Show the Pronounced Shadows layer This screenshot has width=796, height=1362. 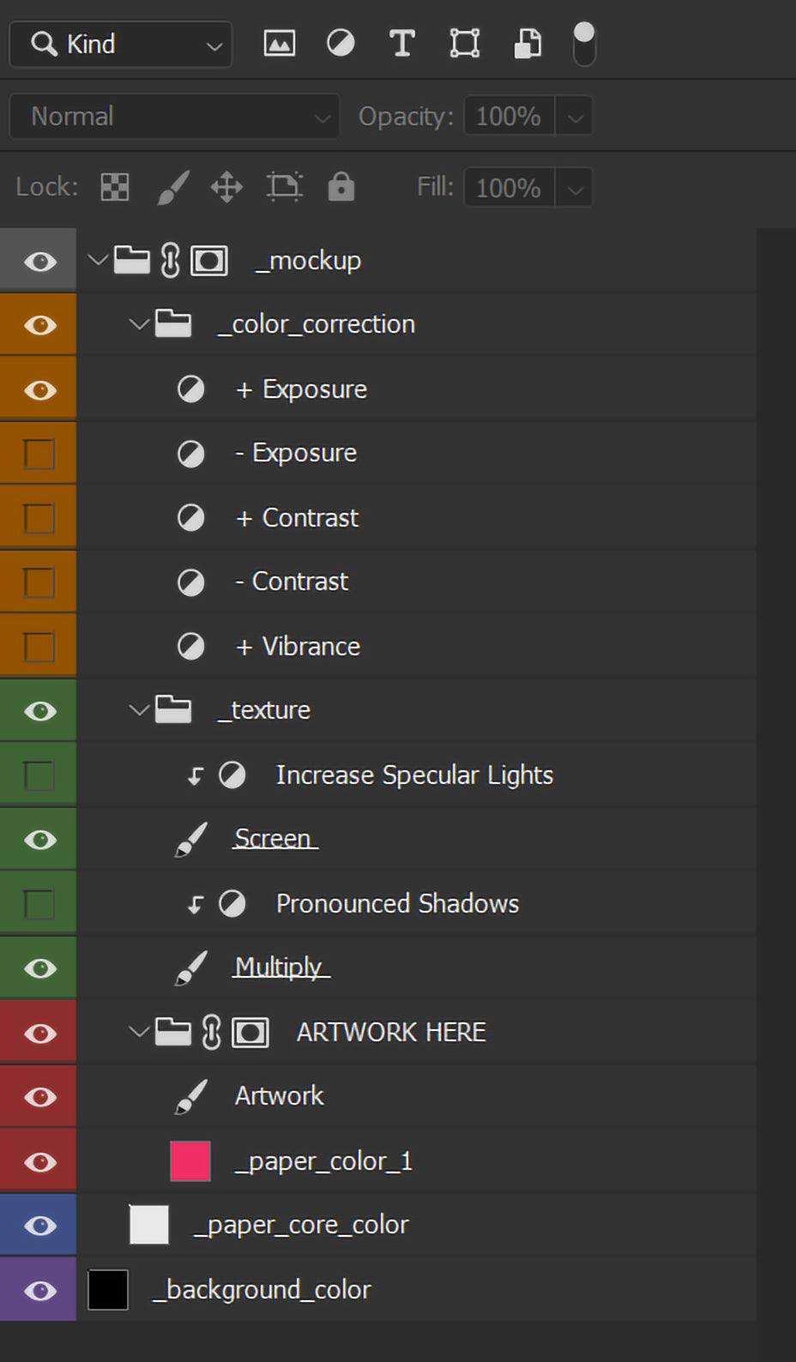pyautogui.click(x=39, y=904)
